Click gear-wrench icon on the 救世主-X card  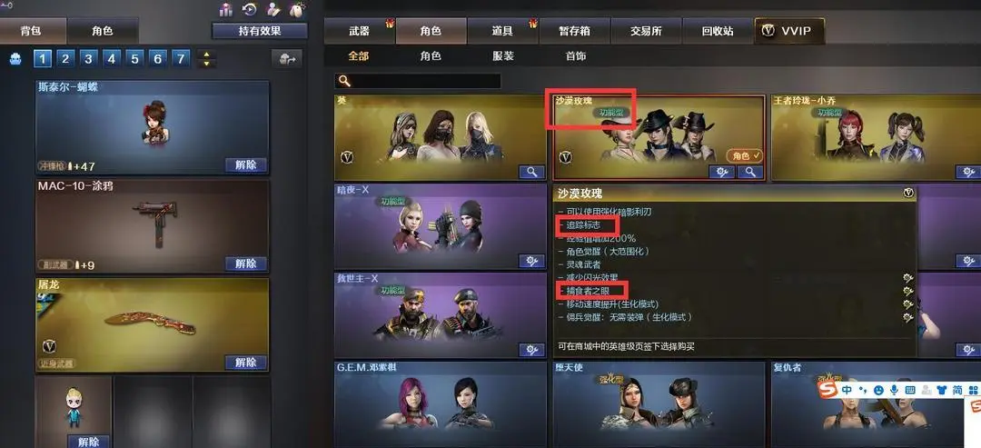tap(531, 350)
